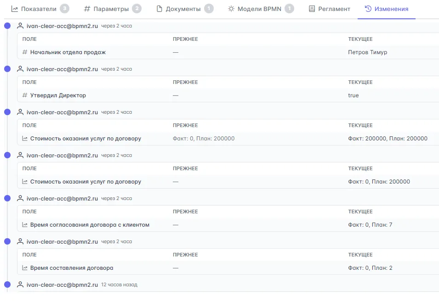
Task: Click the Параметры count badge 2
Action: [x=137, y=9]
